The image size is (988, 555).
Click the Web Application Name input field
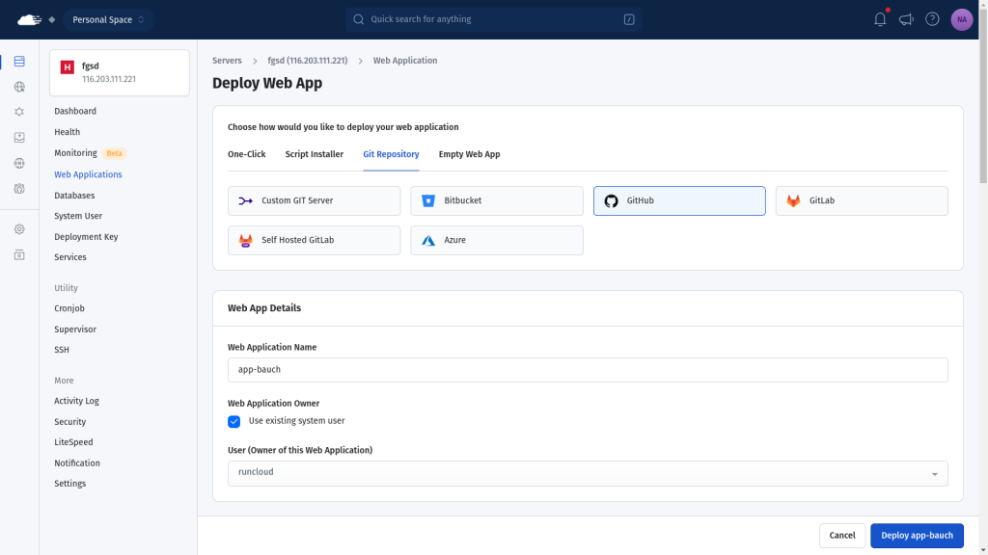click(587, 370)
